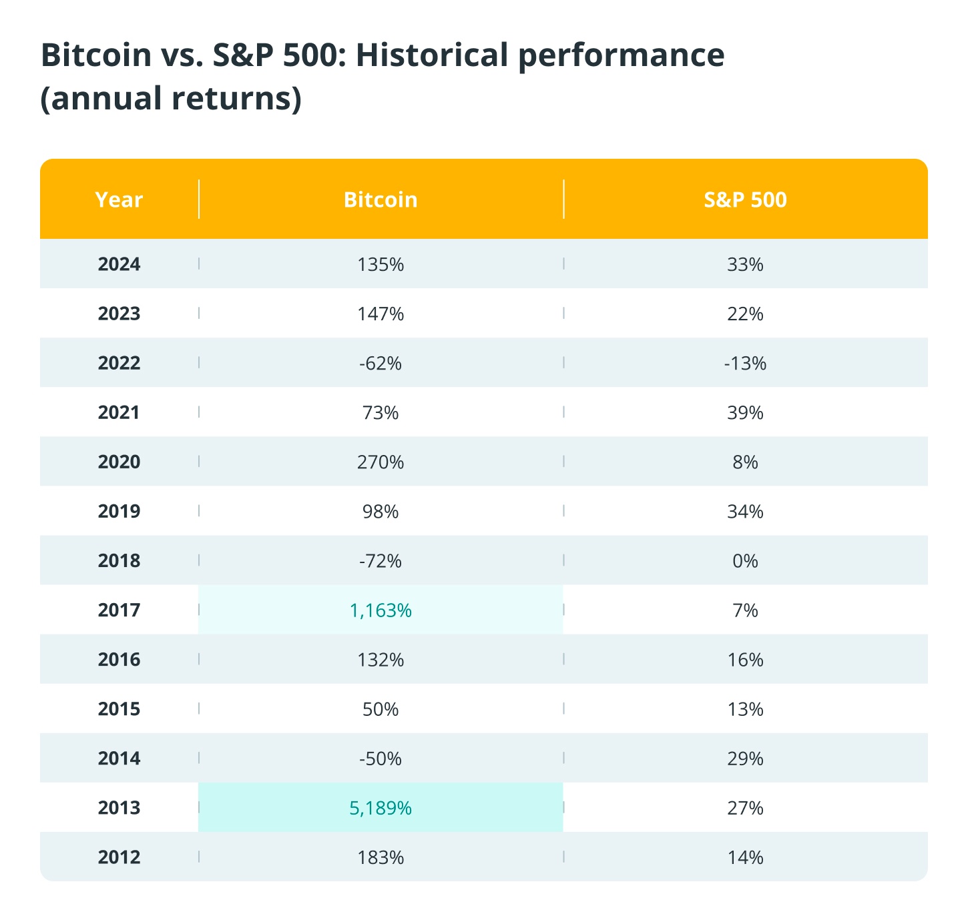Click the 2024 year row label
This screenshot has height=914, width=968.
[x=119, y=264]
